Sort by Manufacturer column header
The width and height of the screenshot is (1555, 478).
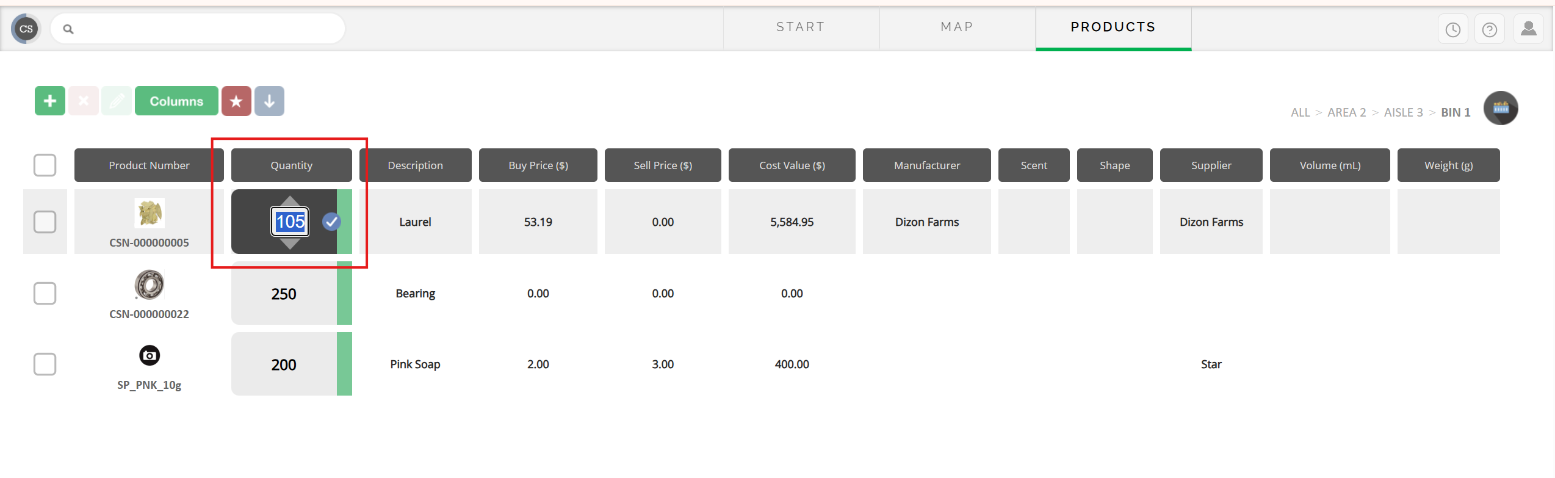tap(927, 165)
